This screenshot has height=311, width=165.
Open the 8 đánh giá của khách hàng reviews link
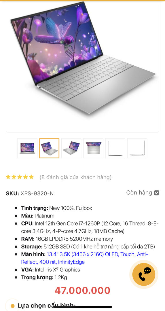[75, 177]
